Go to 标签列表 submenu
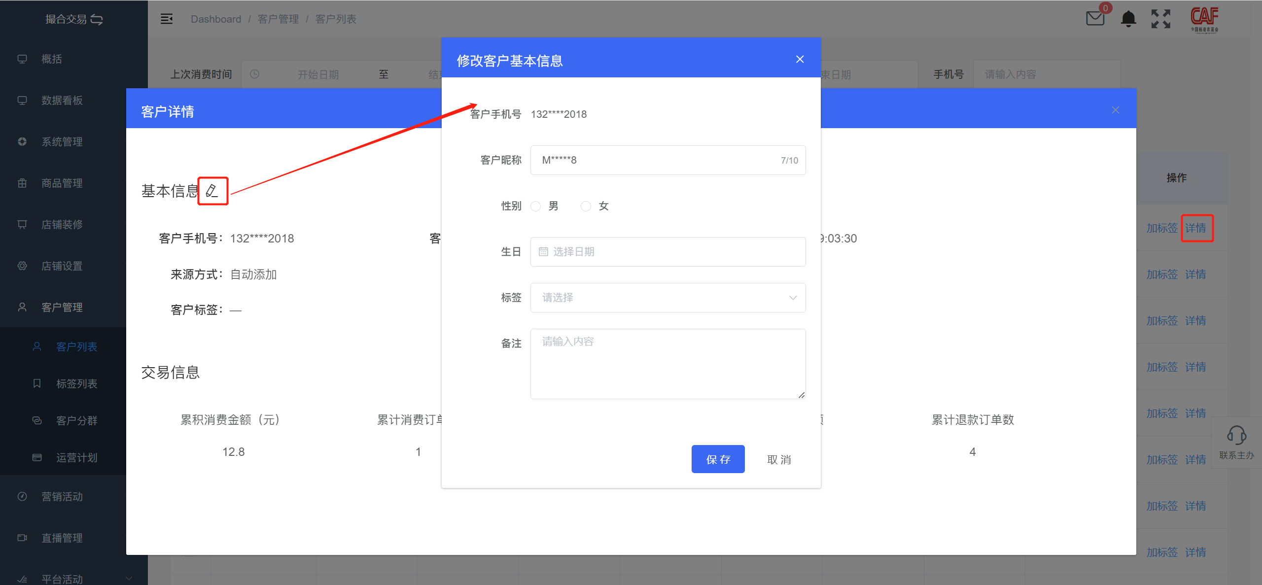 (x=76, y=383)
